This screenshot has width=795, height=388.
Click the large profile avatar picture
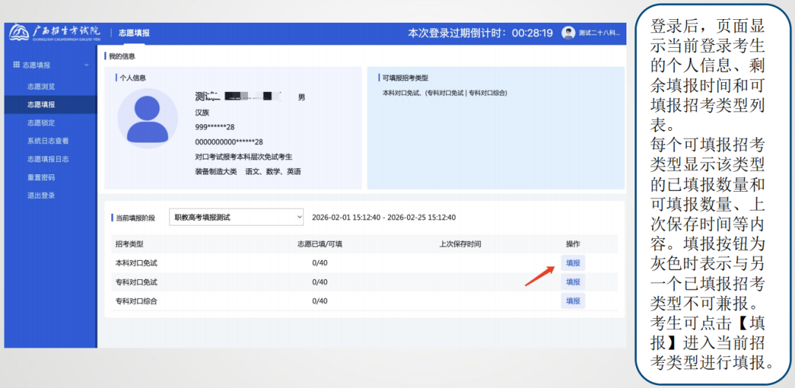click(147, 119)
